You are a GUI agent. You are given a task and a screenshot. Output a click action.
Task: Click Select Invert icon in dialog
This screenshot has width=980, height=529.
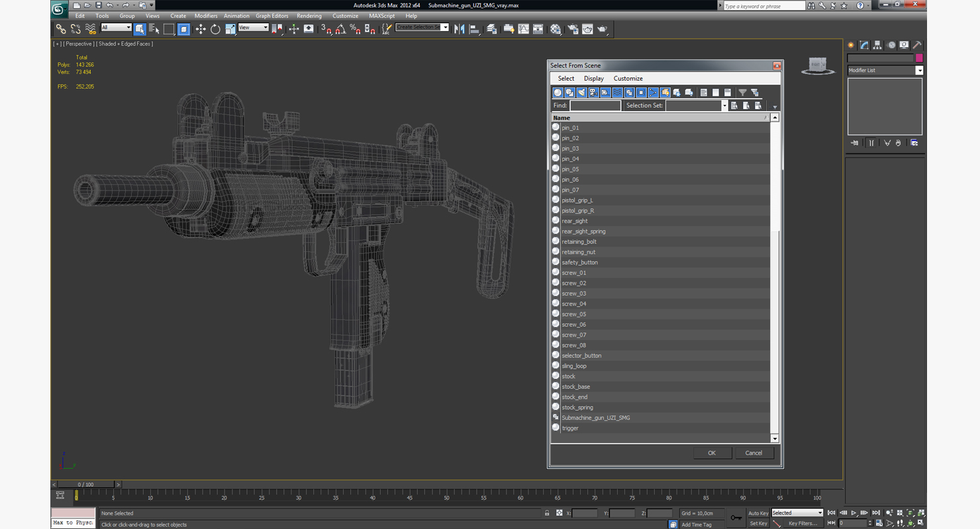coord(728,93)
